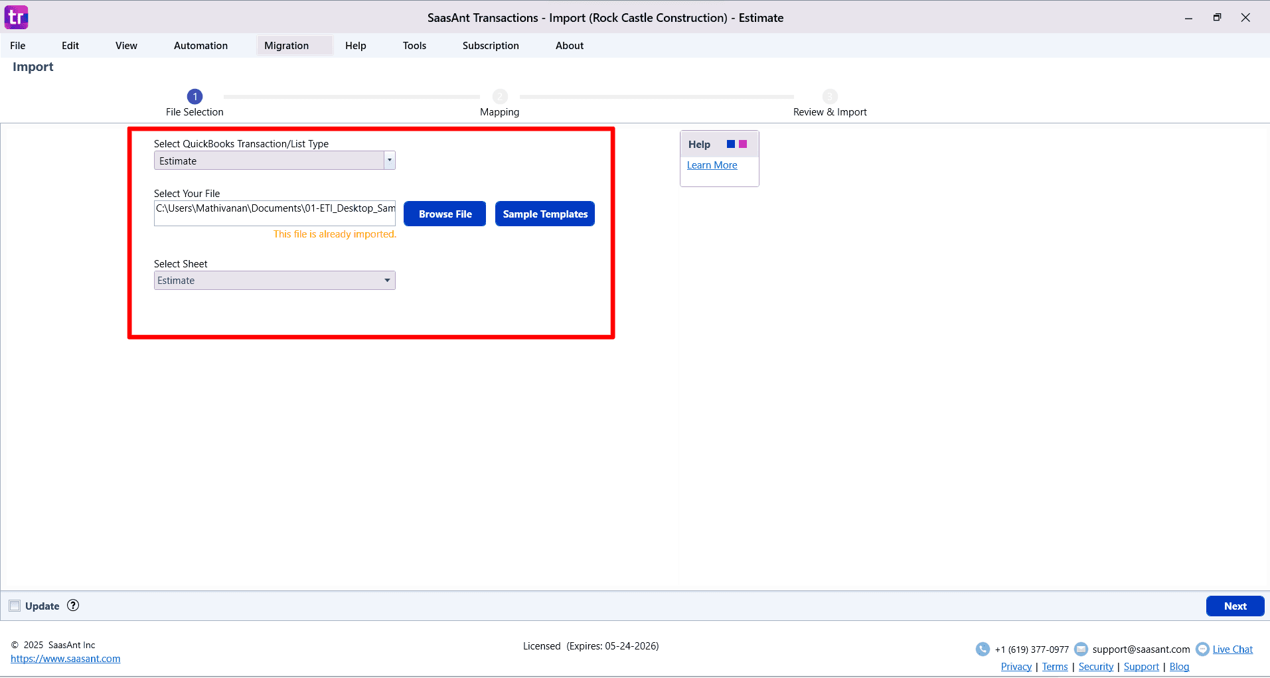
Task: Click the chat bubble icon beside Live Chat
Action: click(1204, 649)
